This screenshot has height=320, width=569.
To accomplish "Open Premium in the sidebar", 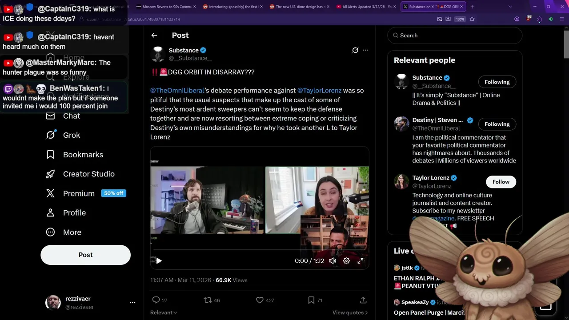I will [x=71, y=193].
